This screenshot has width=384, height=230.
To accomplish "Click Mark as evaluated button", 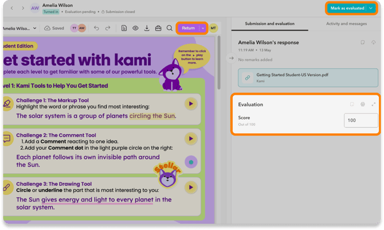I will coord(347,8).
